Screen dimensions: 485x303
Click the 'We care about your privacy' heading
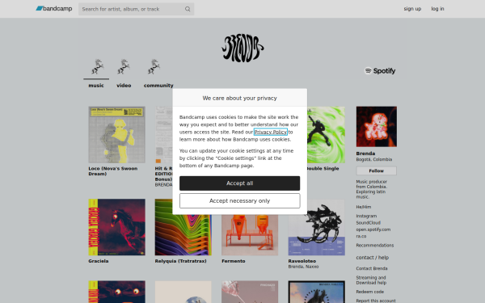[240, 98]
